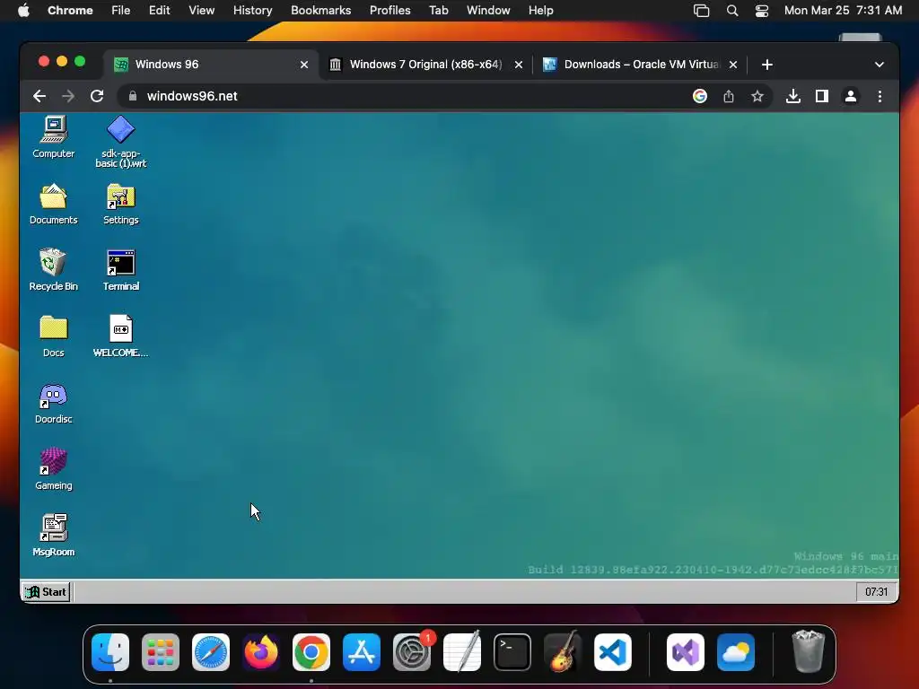919x689 pixels.
Task: Share this page using the share icon
Action: pyautogui.click(x=729, y=96)
